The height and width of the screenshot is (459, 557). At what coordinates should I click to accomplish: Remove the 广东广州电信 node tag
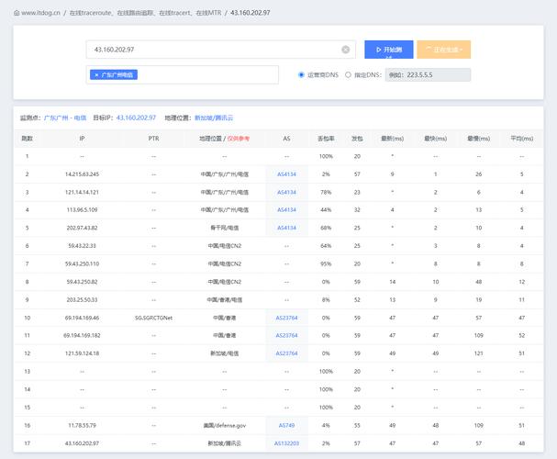(x=96, y=75)
